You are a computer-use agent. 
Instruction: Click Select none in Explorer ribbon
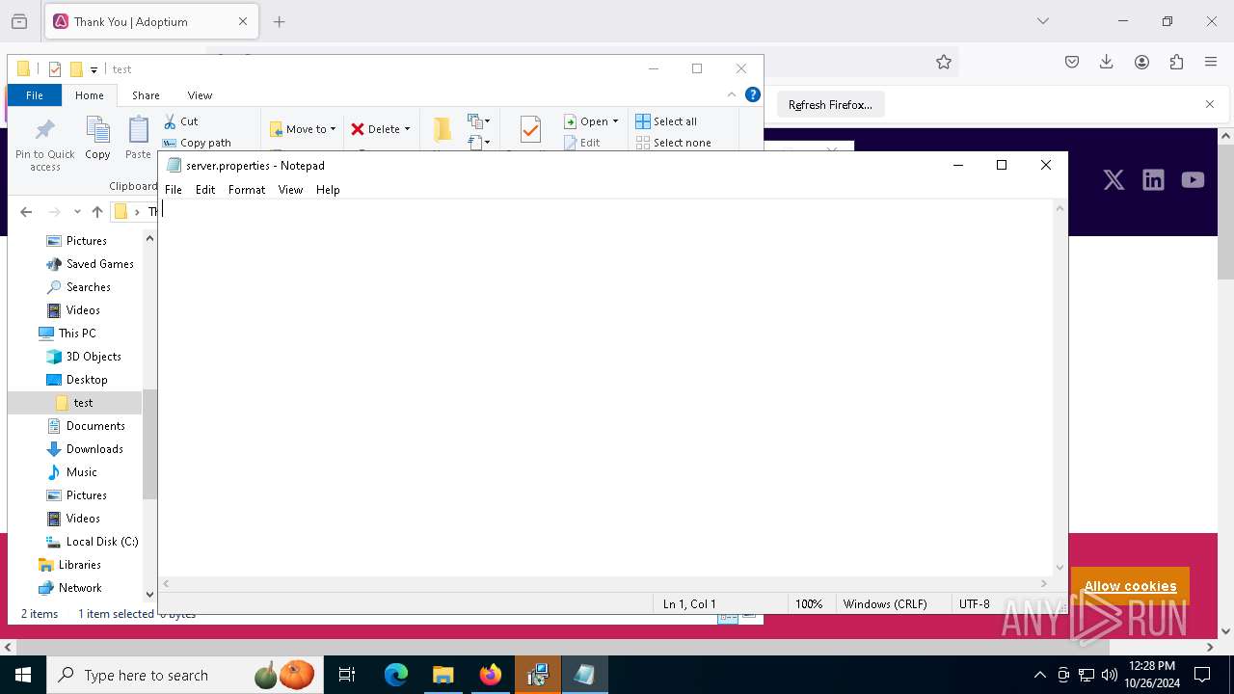pyautogui.click(x=673, y=143)
